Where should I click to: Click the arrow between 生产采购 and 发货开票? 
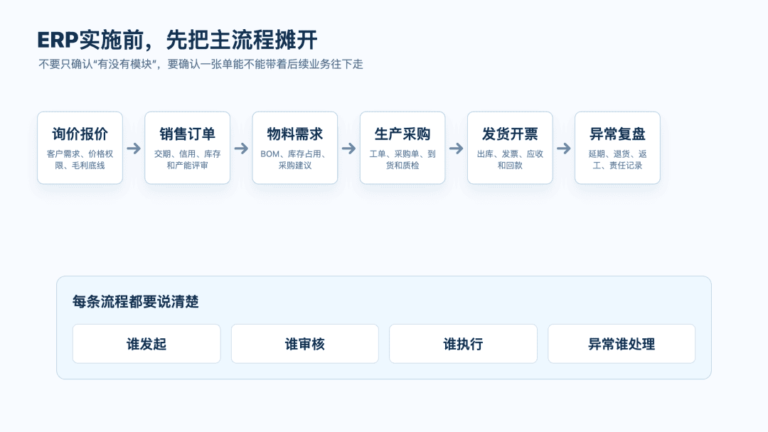click(x=456, y=148)
